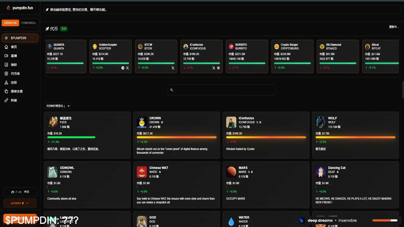This screenshot has height=227, width=404.
Task: Open the WATER token title
Action: coord(244,218)
